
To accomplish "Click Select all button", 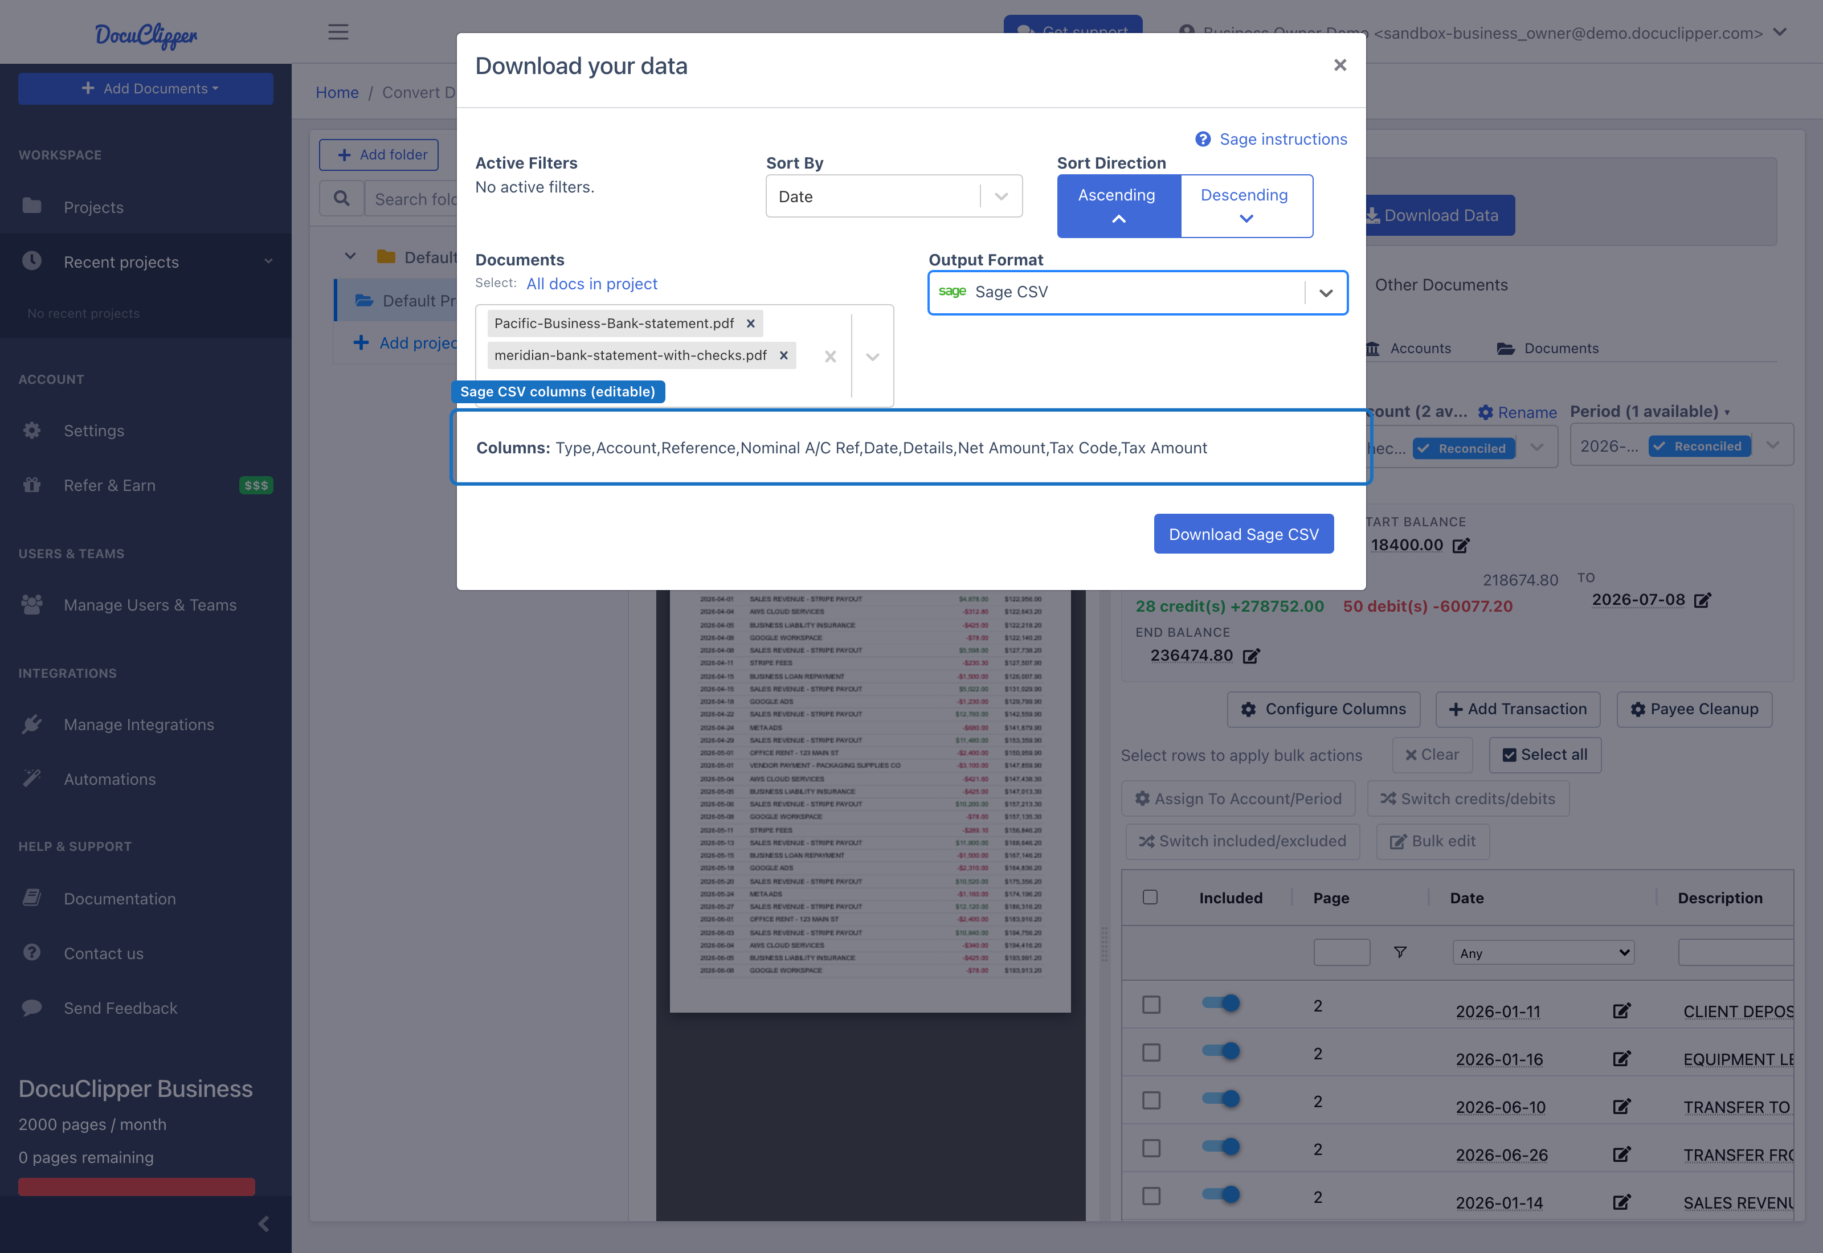I will (x=1544, y=755).
